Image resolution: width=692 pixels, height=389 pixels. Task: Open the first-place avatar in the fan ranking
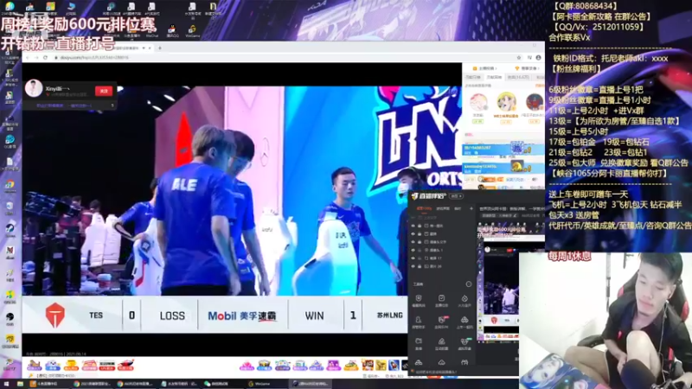click(507, 102)
